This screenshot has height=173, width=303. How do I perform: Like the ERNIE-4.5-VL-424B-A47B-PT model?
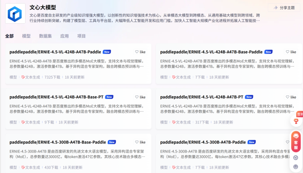click(291, 97)
